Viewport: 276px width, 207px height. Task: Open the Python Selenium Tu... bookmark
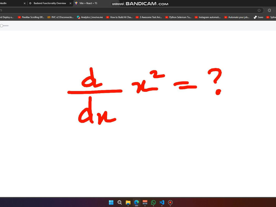coord(178,17)
